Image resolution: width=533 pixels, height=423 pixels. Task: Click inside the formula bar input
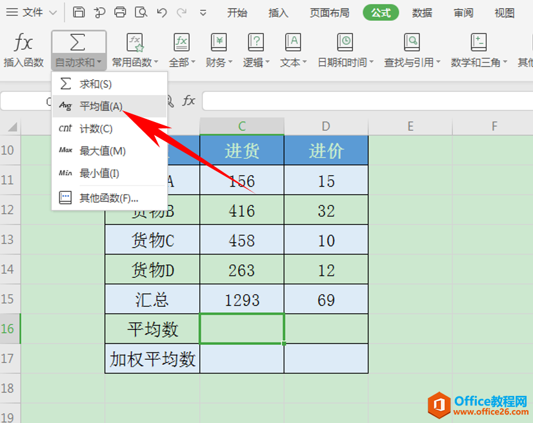click(x=361, y=101)
